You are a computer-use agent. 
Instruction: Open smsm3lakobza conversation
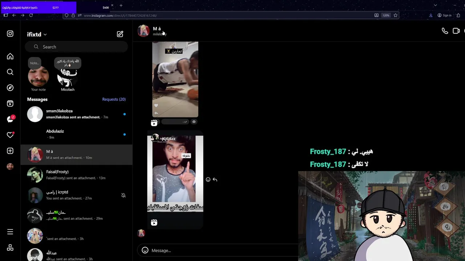coord(76,114)
